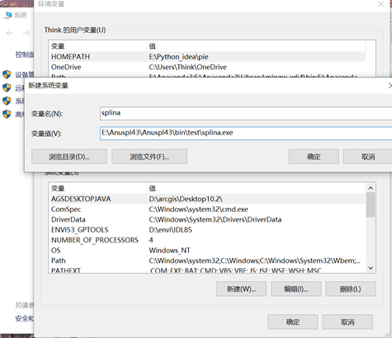The width and height of the screenshot is (392, 338).
Task: Click the forward arrow in System window
Action: pyautogui.click(x=26, y=33)
